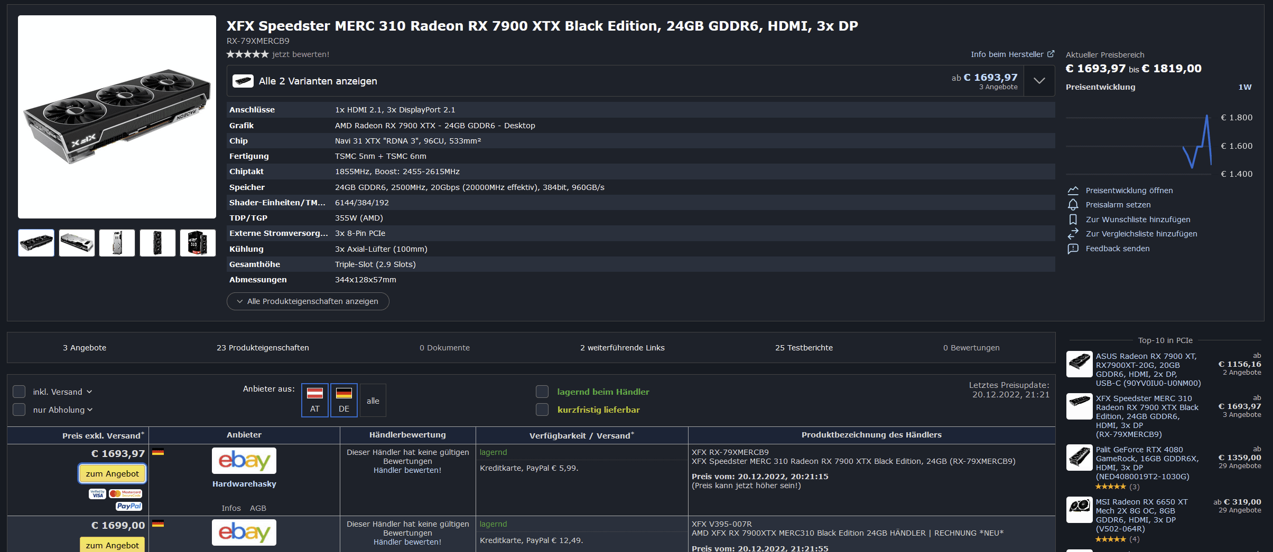Open the 1W price history range selector
Image resolution: width=1273 pixels, height=552 pixels.
(x=1244, y=87)
